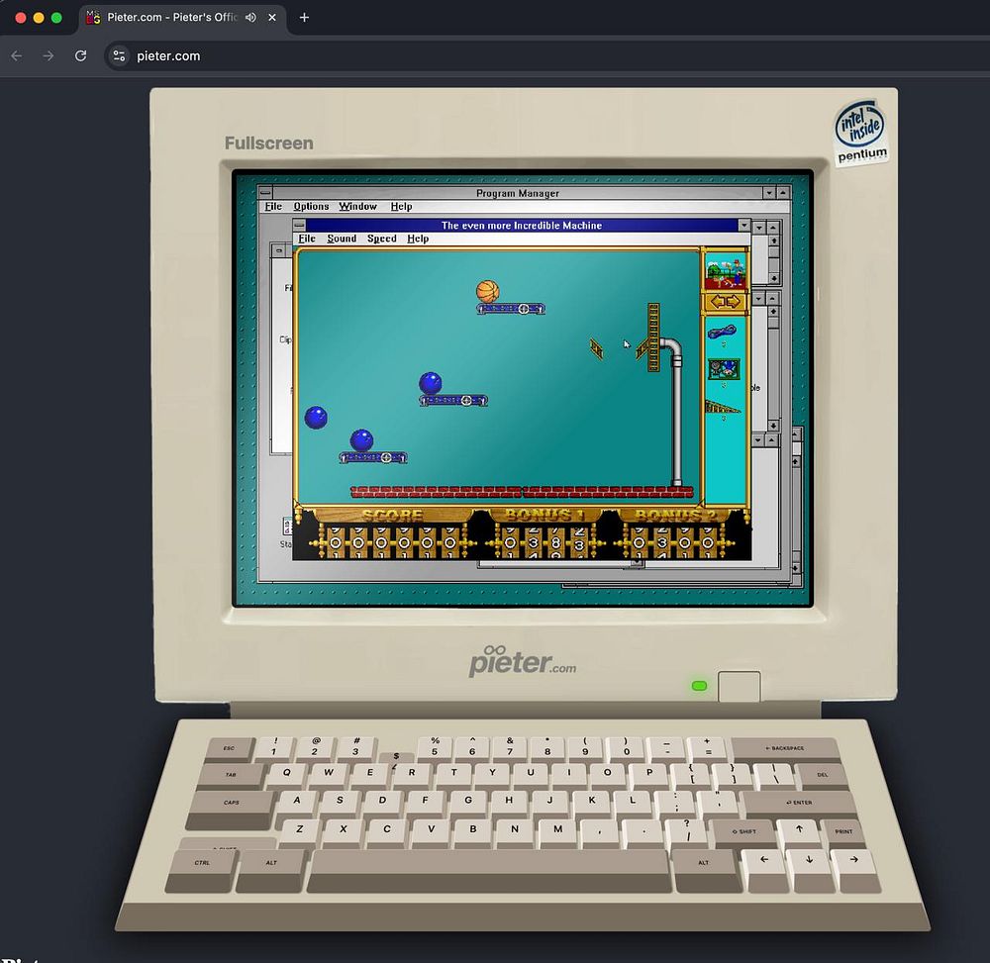The height and width of the screenshot is (963, 990).
Task: Open Program Manager control menu box
Action: point(265,192)
